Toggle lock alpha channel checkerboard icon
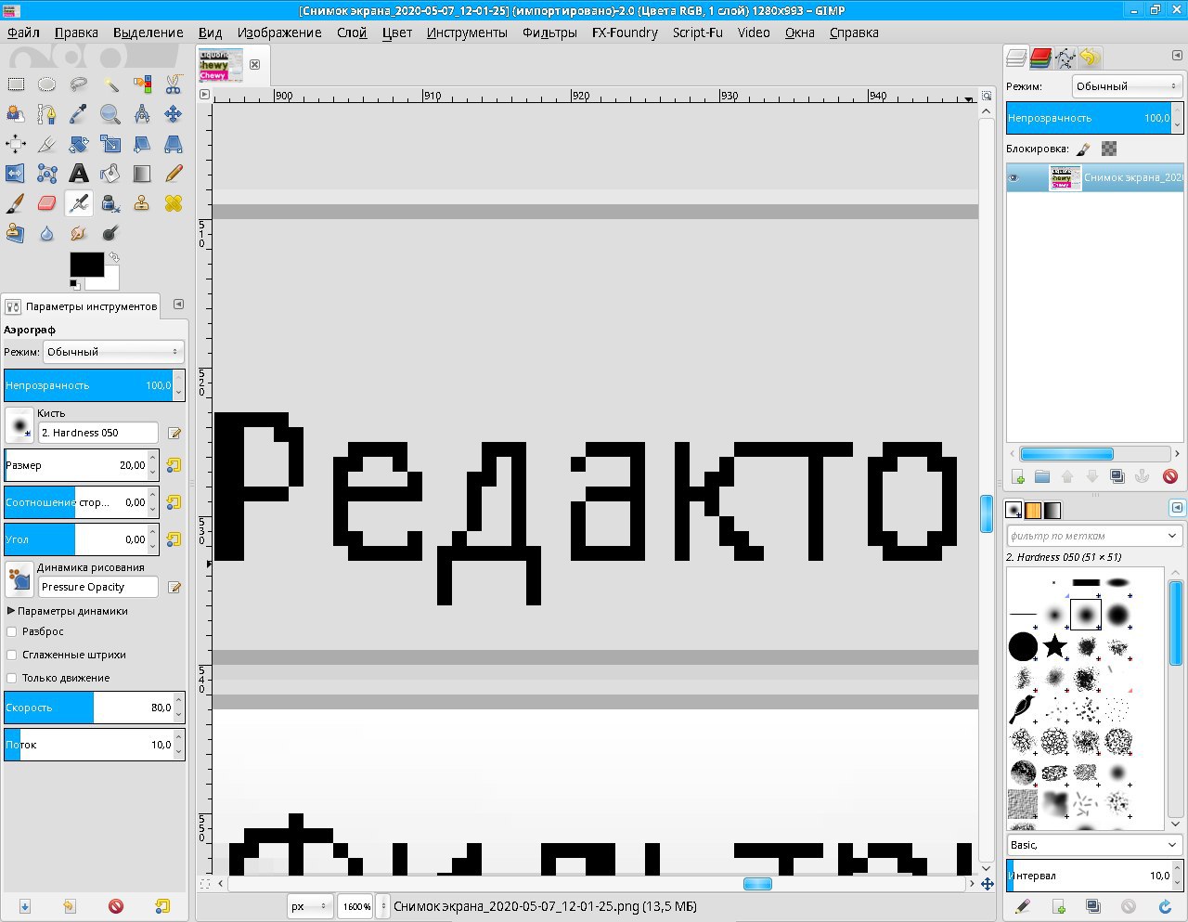1188x922 pixels. (1109, 149)
